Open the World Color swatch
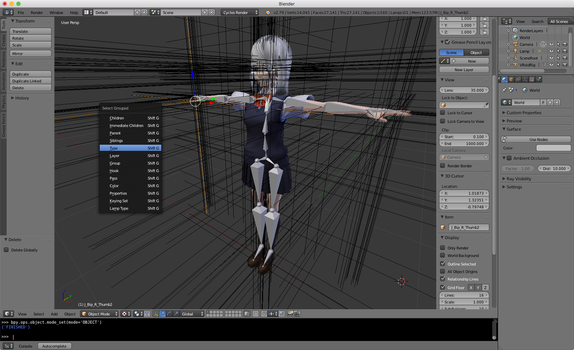 (553, 148)
